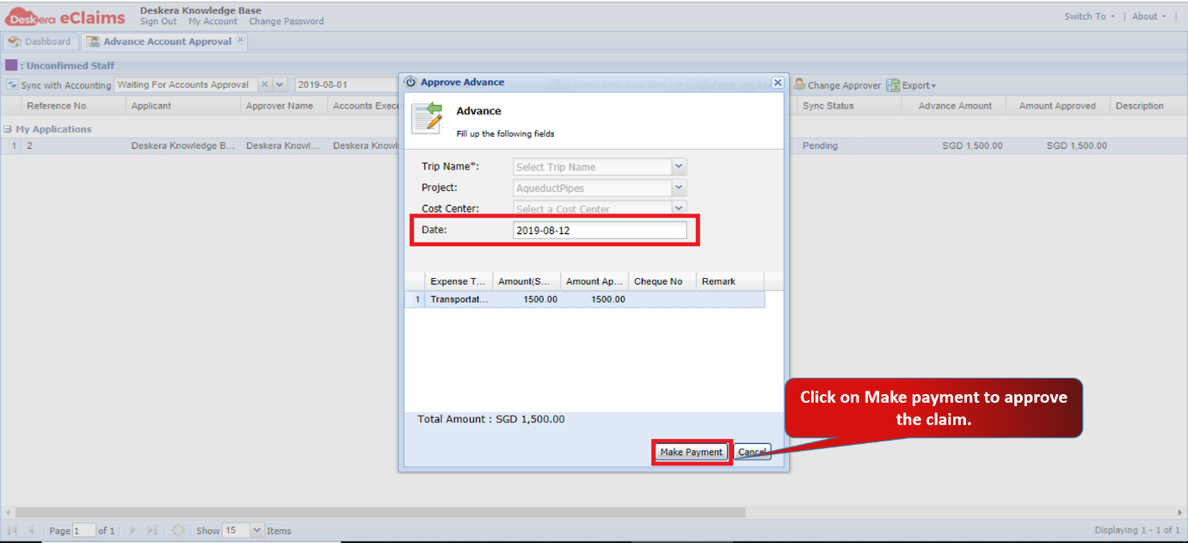The width and height of the screenshot is (1188, 543).
Task: Close the Approve Advance dialog
Action: (x=777, y=83)
